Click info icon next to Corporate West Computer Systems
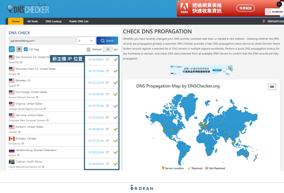 pos(48,120)
